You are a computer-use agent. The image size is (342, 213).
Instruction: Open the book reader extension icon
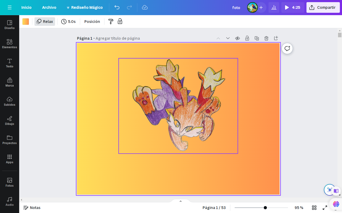tap(336, 191)
